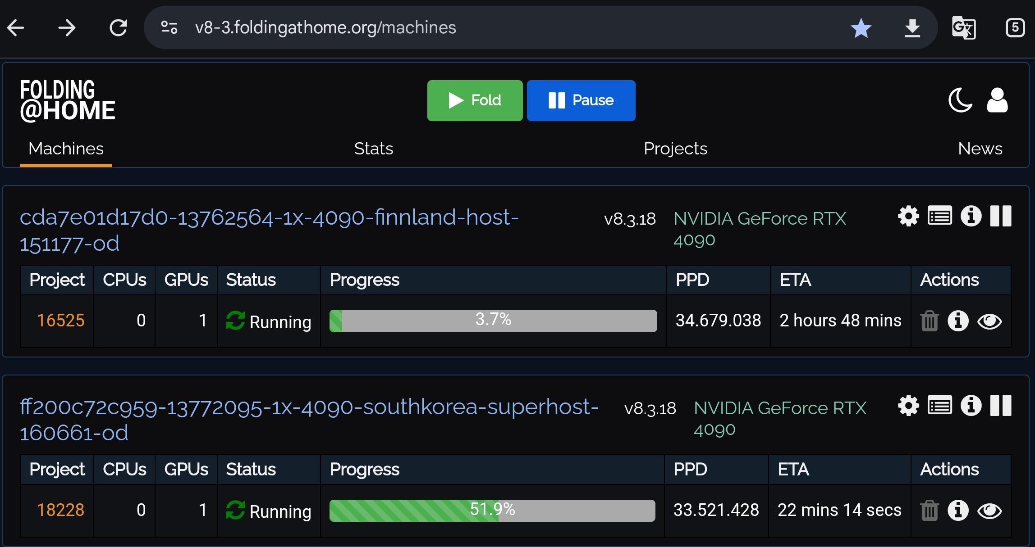1035x547 pixels.
Task: Click the 51.9% progress bar
Action: click(492, 511)
